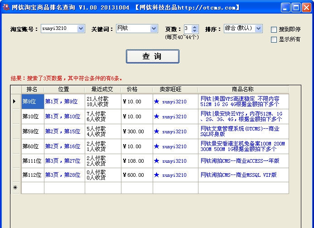Screen dimensions: 314x228
Task: Decrease 页数 with the down spinner arrow
Action: pyautogui.click(x=195, y=31)
